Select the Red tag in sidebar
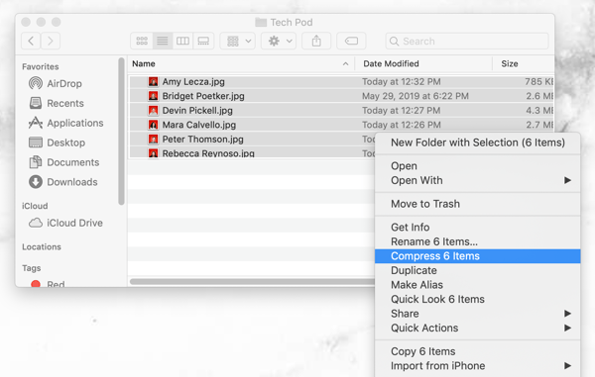 point(48,283)
